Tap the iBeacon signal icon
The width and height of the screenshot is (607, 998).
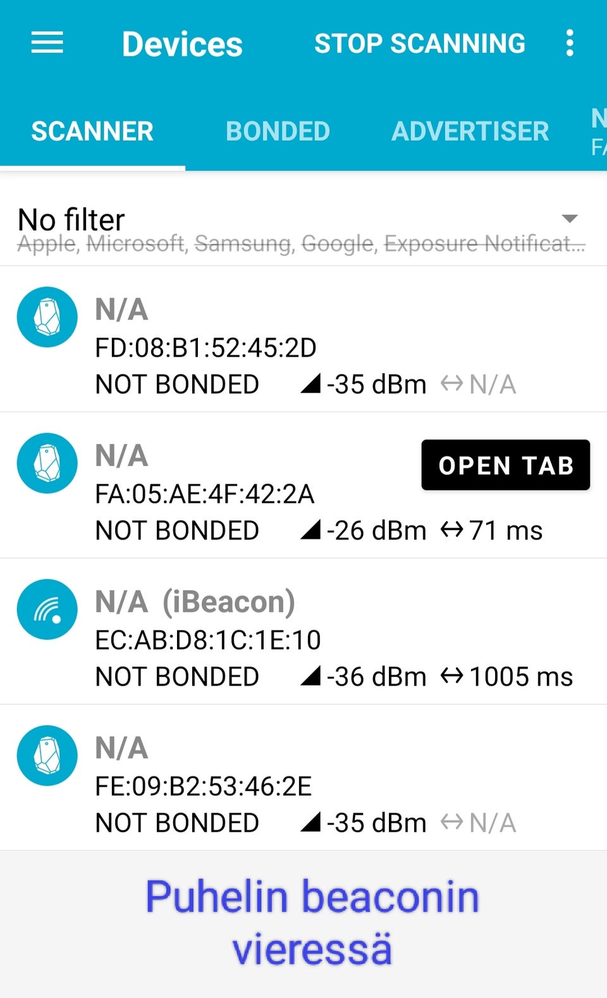click(x=47, y=609)
